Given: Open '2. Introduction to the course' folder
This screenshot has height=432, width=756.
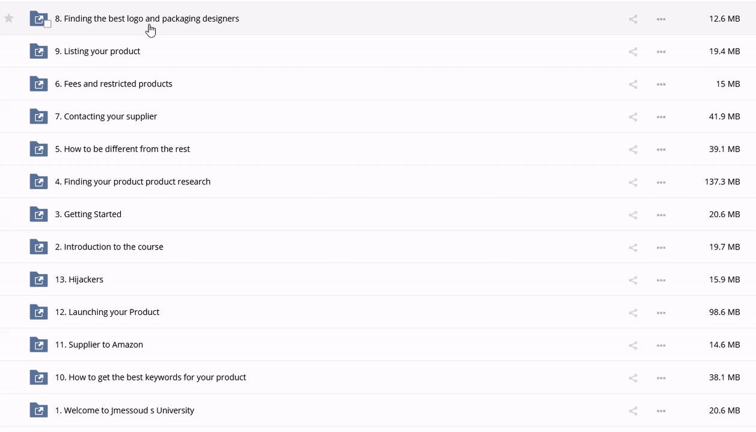Looking at the screenshot, I should click(x=109, y=247).
